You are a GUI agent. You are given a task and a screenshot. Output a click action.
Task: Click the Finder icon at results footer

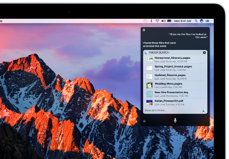click(x=204, y=110)
